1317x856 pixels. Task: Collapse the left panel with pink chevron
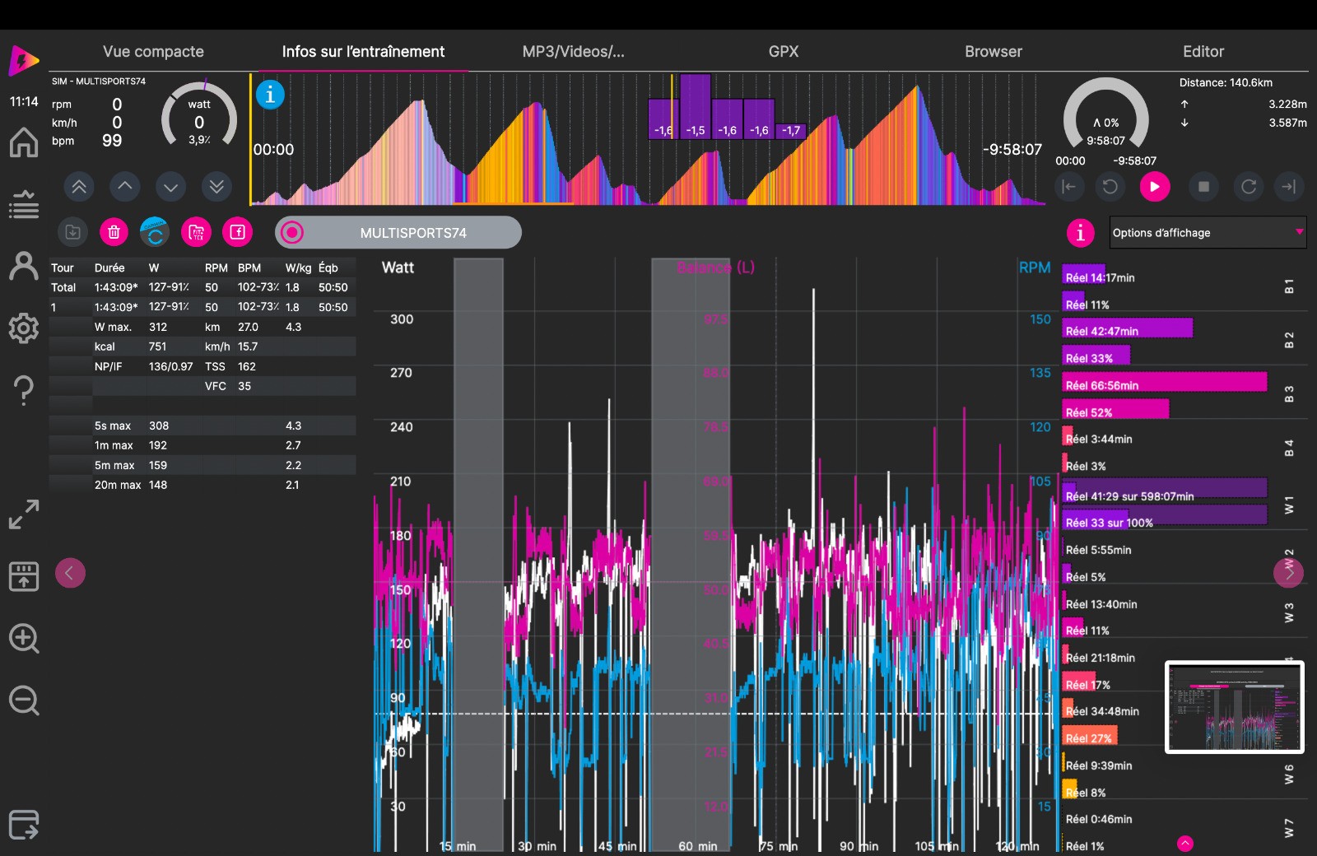(70, 573)
